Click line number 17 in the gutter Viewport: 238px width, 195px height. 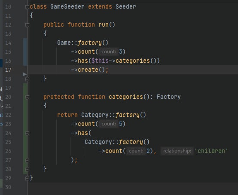point(8,70)
